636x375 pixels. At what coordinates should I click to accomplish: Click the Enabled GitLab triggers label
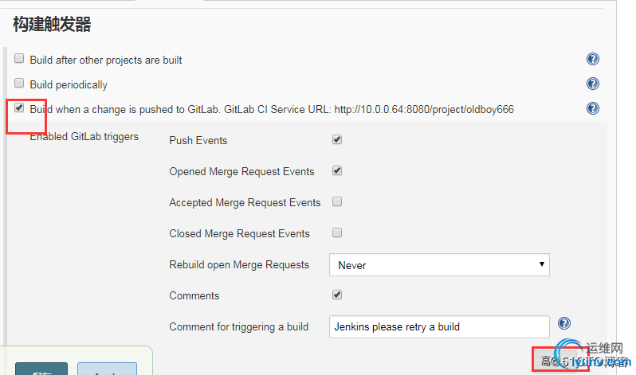click(84, 137)
